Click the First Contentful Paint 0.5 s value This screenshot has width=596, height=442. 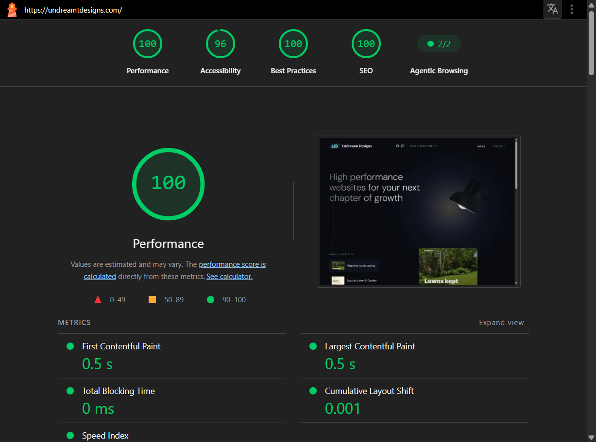(x=97, y=364)
